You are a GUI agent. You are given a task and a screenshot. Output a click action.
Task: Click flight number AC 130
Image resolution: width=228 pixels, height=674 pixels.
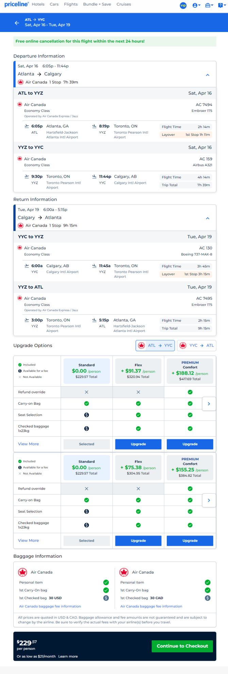pyautogui.click(x=206, y=248)
